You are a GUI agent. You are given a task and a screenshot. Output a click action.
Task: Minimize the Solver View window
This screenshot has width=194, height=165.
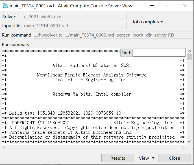pos(152,6)
